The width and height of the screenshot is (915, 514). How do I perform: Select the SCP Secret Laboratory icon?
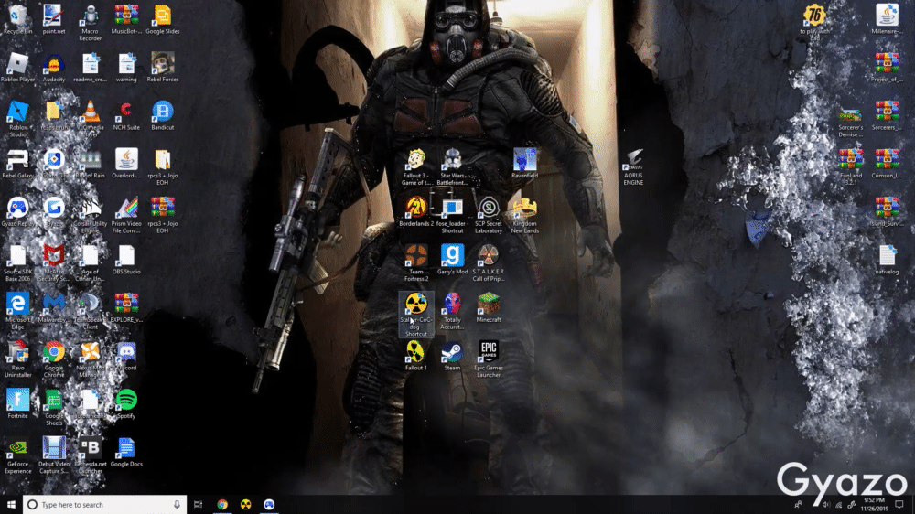(x=489, y=215)
